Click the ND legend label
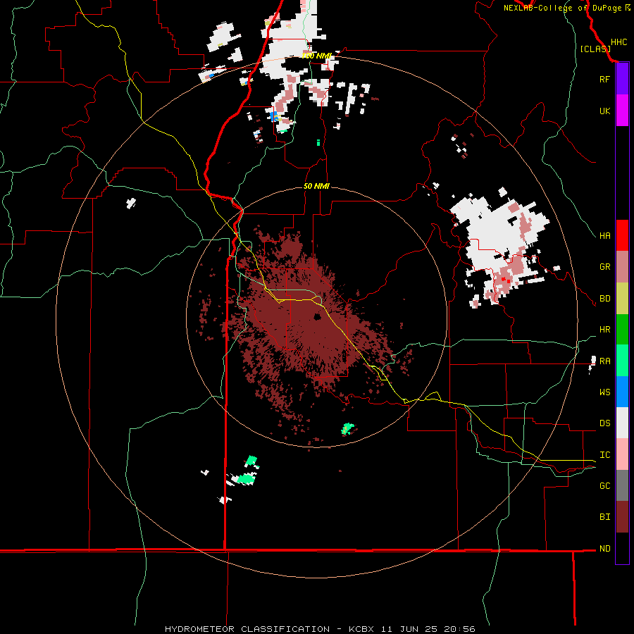This screenshot has width=634, height=634. pos(604,549)
